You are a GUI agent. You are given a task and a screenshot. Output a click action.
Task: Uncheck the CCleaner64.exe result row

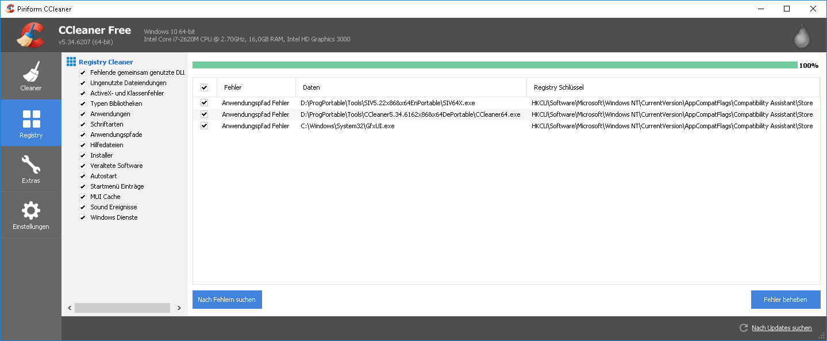tap(204, 114)
